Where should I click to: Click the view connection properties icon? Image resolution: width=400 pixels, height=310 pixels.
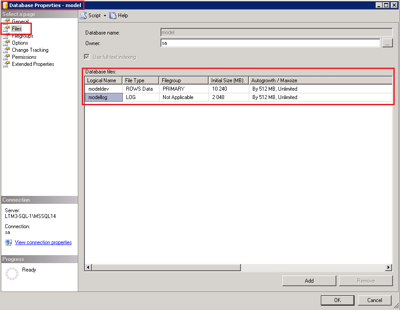point(8,242)
